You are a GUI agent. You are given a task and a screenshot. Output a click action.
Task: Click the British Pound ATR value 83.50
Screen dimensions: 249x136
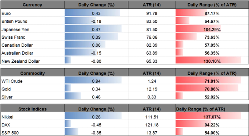pyautogui.click(x=152, y=22)
